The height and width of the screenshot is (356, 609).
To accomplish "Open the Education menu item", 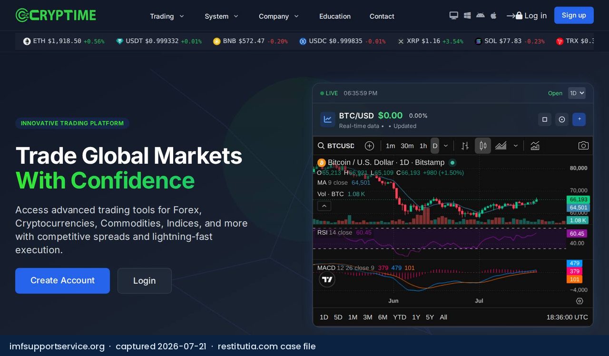I will [x=335, y=16].
